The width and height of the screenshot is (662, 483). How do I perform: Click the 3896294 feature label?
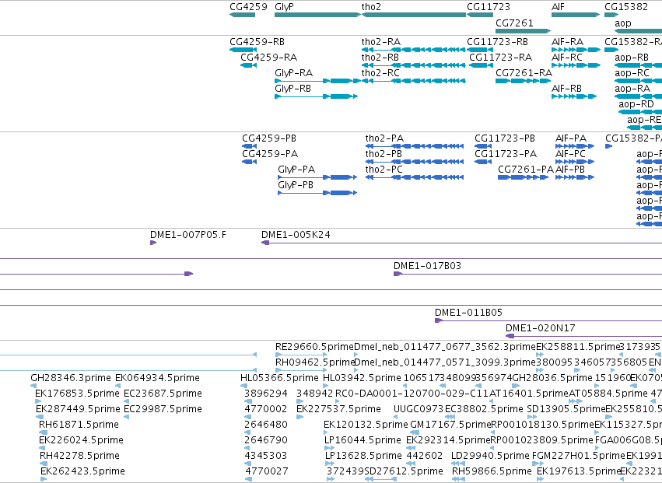[266, 394]
